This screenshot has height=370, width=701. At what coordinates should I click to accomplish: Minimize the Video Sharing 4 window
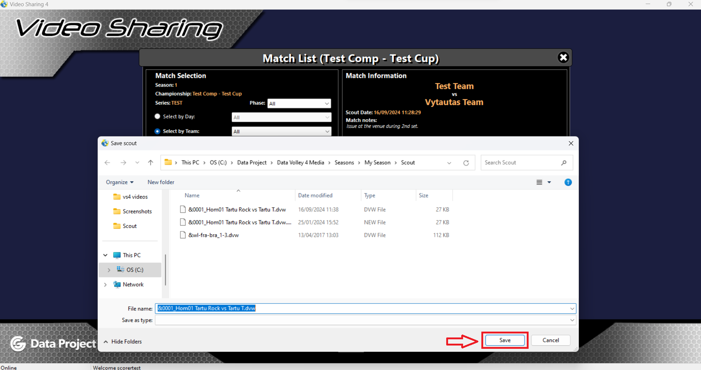(648, 4)
